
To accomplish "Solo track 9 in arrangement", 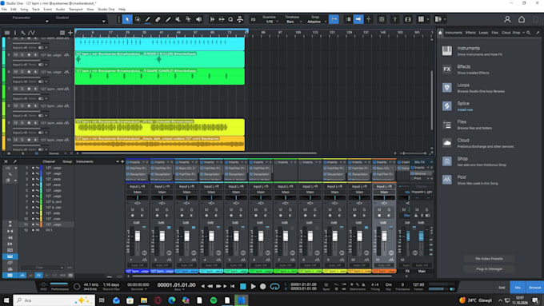I will pyautogui.click(x=22, y=123).
